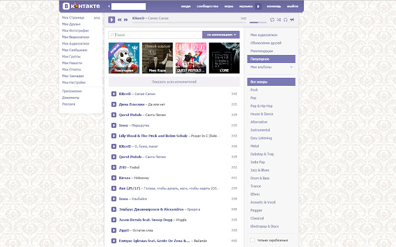
Task: Filter by Dubstep & Trap genre
Action: click(262, 154)
